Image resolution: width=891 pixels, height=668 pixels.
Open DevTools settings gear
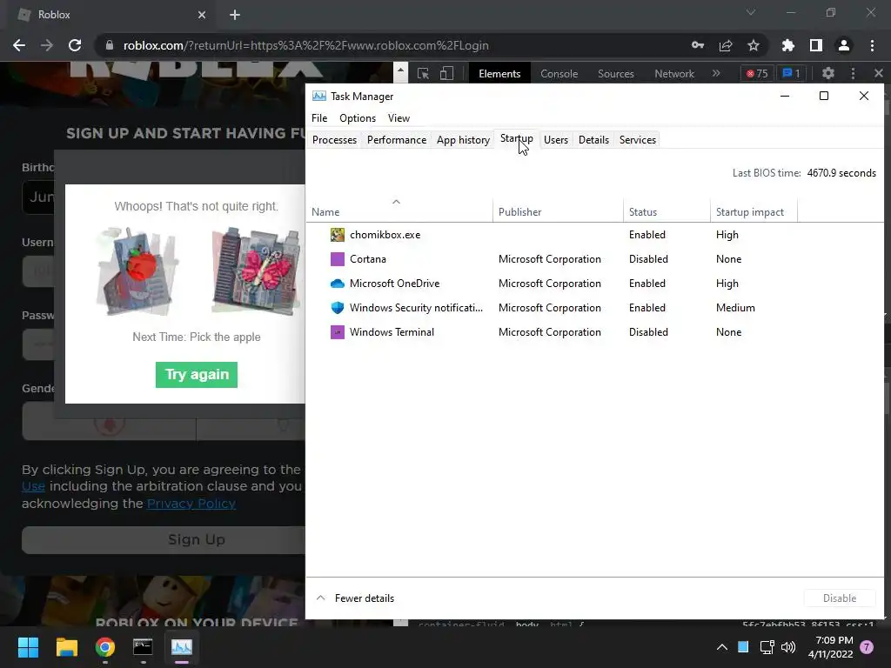point(828,73)
